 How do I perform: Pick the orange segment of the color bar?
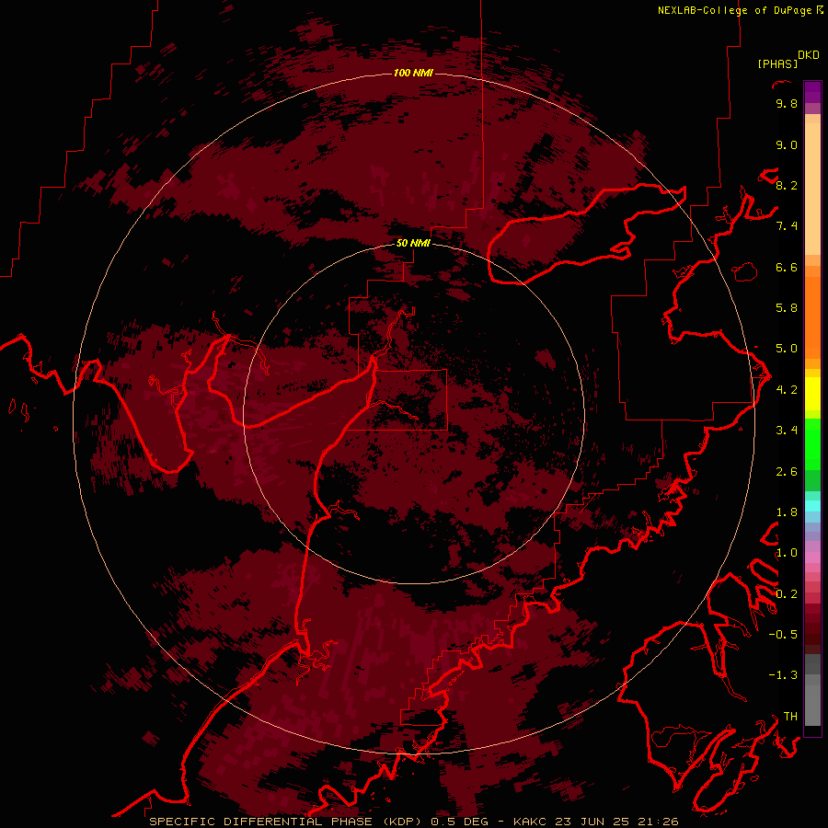[812, 318]
